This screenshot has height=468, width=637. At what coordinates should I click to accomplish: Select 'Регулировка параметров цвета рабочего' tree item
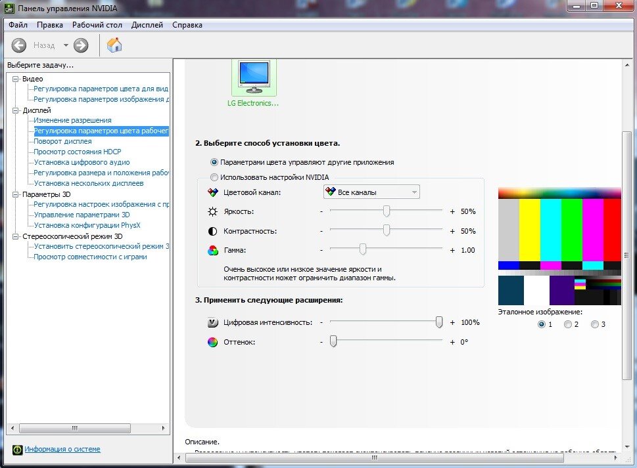[x=101, y=131]
